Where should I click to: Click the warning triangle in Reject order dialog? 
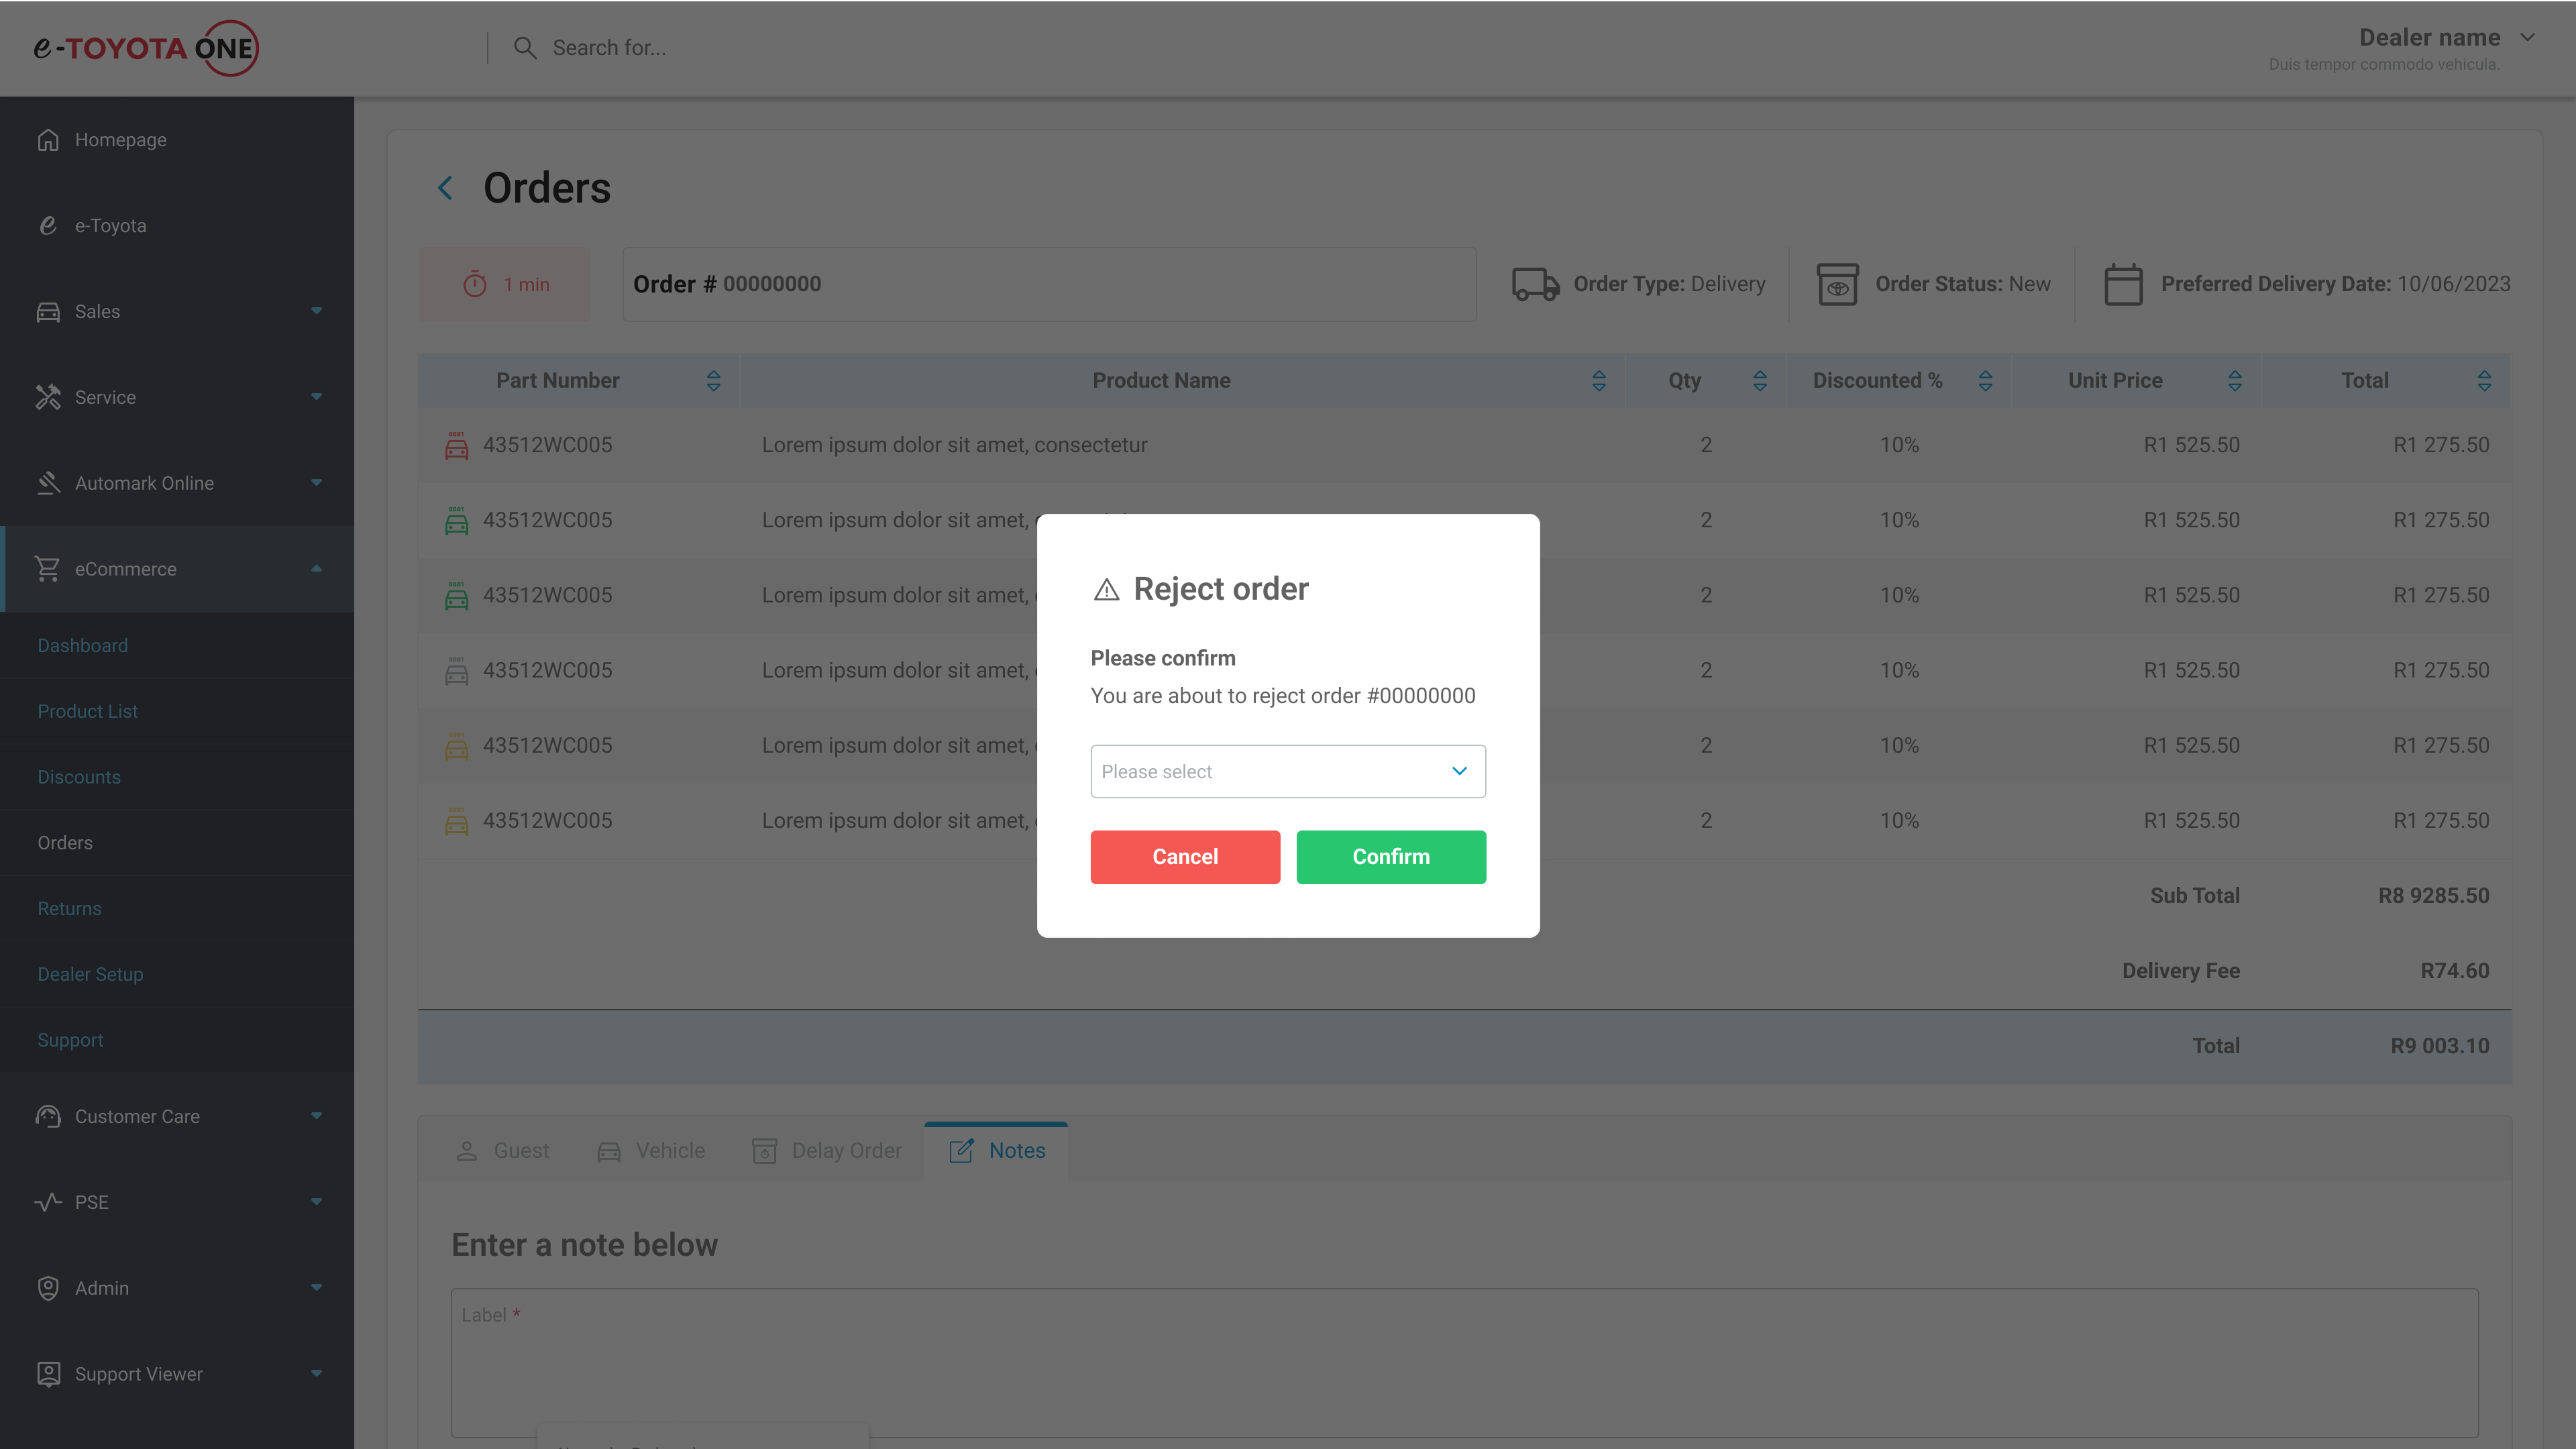(1106, 590)
